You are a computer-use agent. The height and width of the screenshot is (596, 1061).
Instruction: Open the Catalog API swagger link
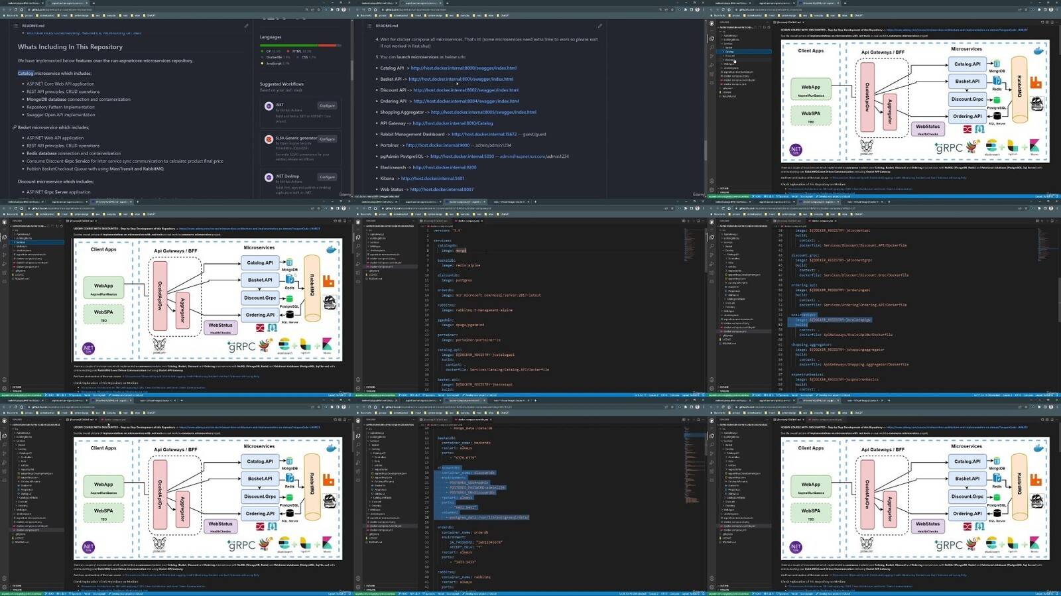(x=464, y=68)
